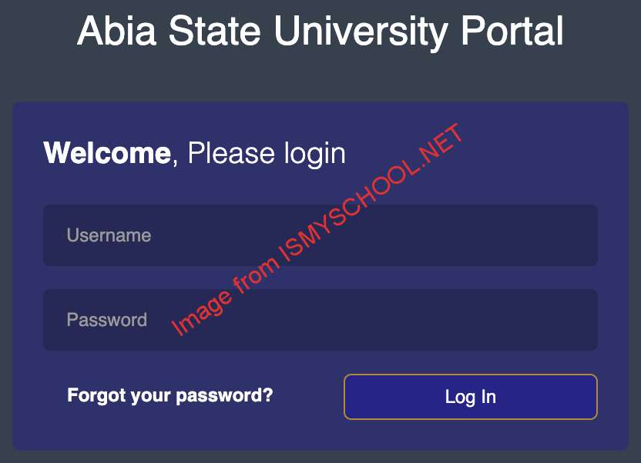Click the bold Welcome text
Screen dimensions: 641x463
tap(107, 153)
